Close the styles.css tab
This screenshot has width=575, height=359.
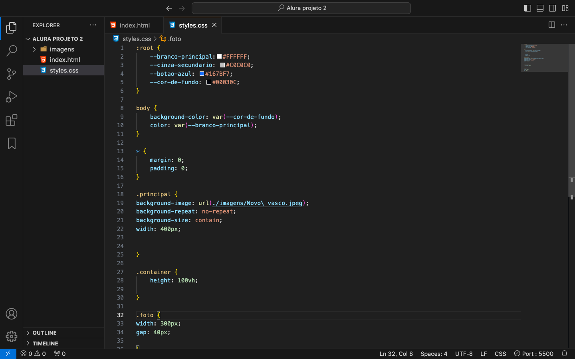tap(214, 25)
